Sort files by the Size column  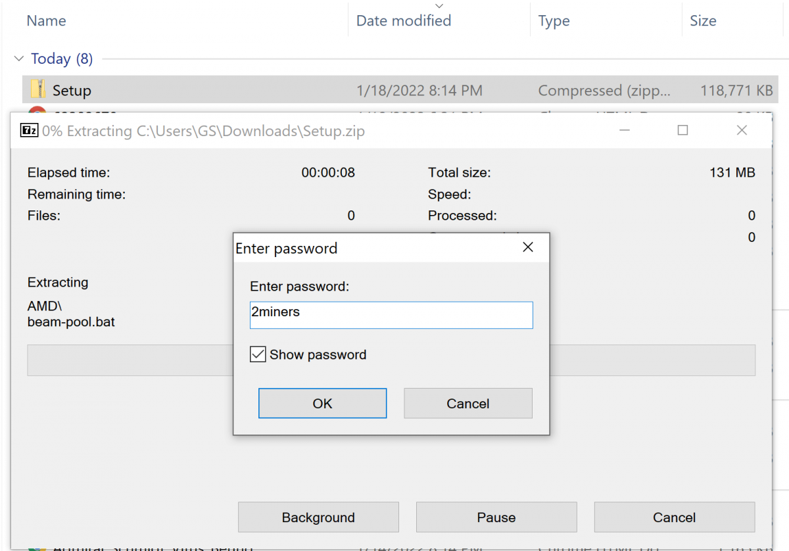(703, 20)
